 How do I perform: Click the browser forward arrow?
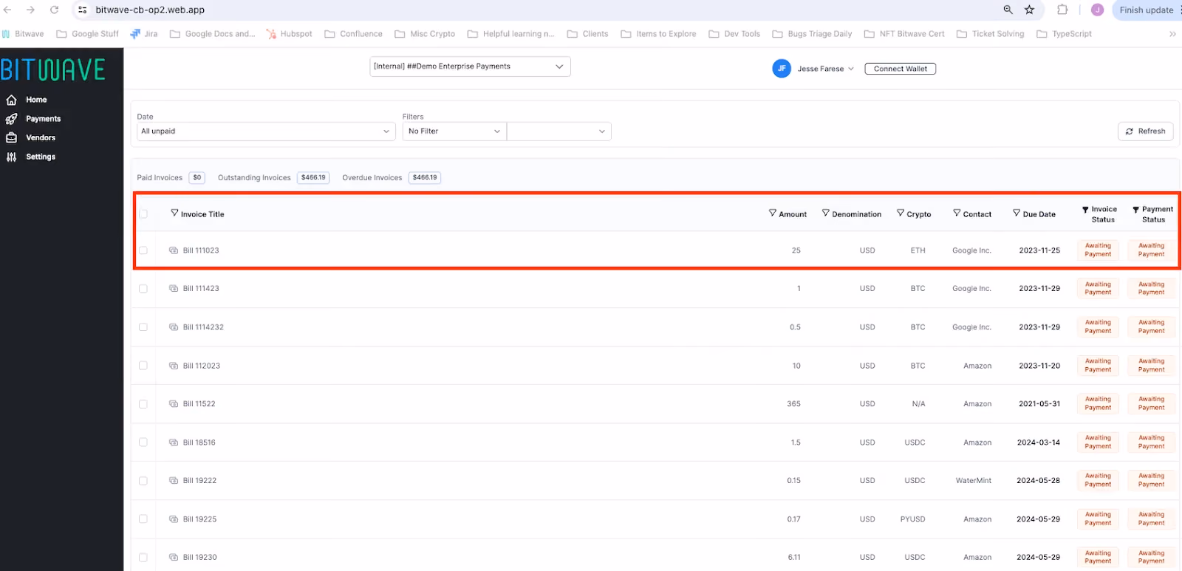click(x=30, y=10)
